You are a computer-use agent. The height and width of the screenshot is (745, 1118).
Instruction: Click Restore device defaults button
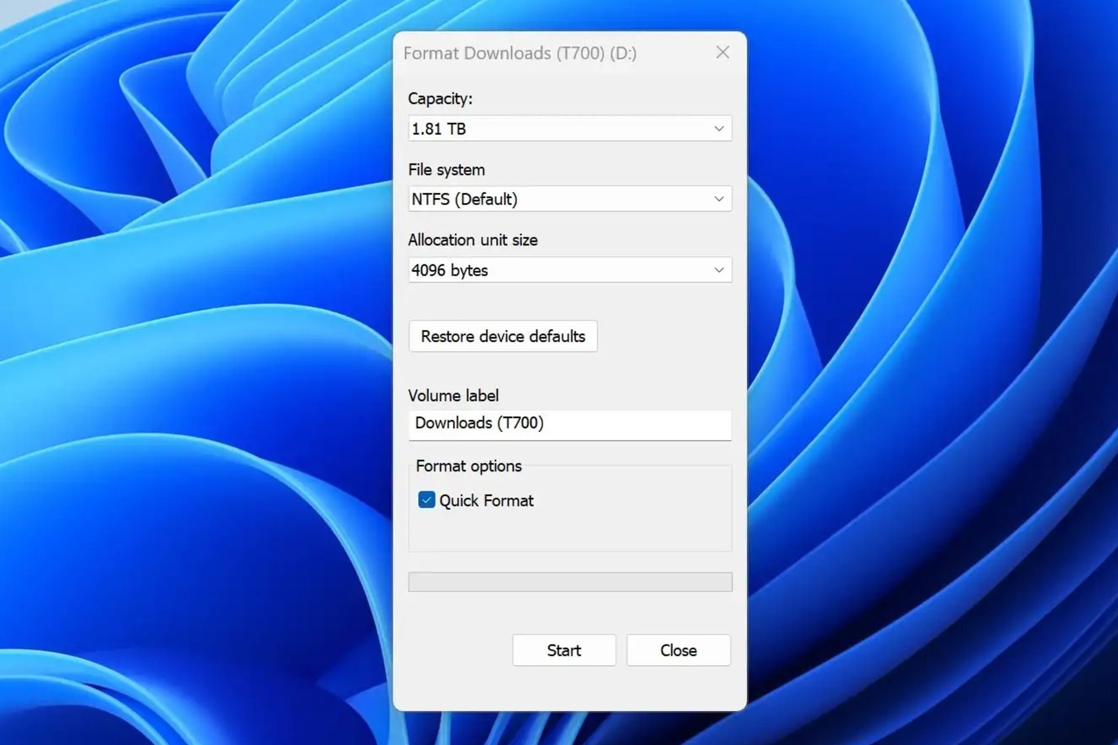503,337
